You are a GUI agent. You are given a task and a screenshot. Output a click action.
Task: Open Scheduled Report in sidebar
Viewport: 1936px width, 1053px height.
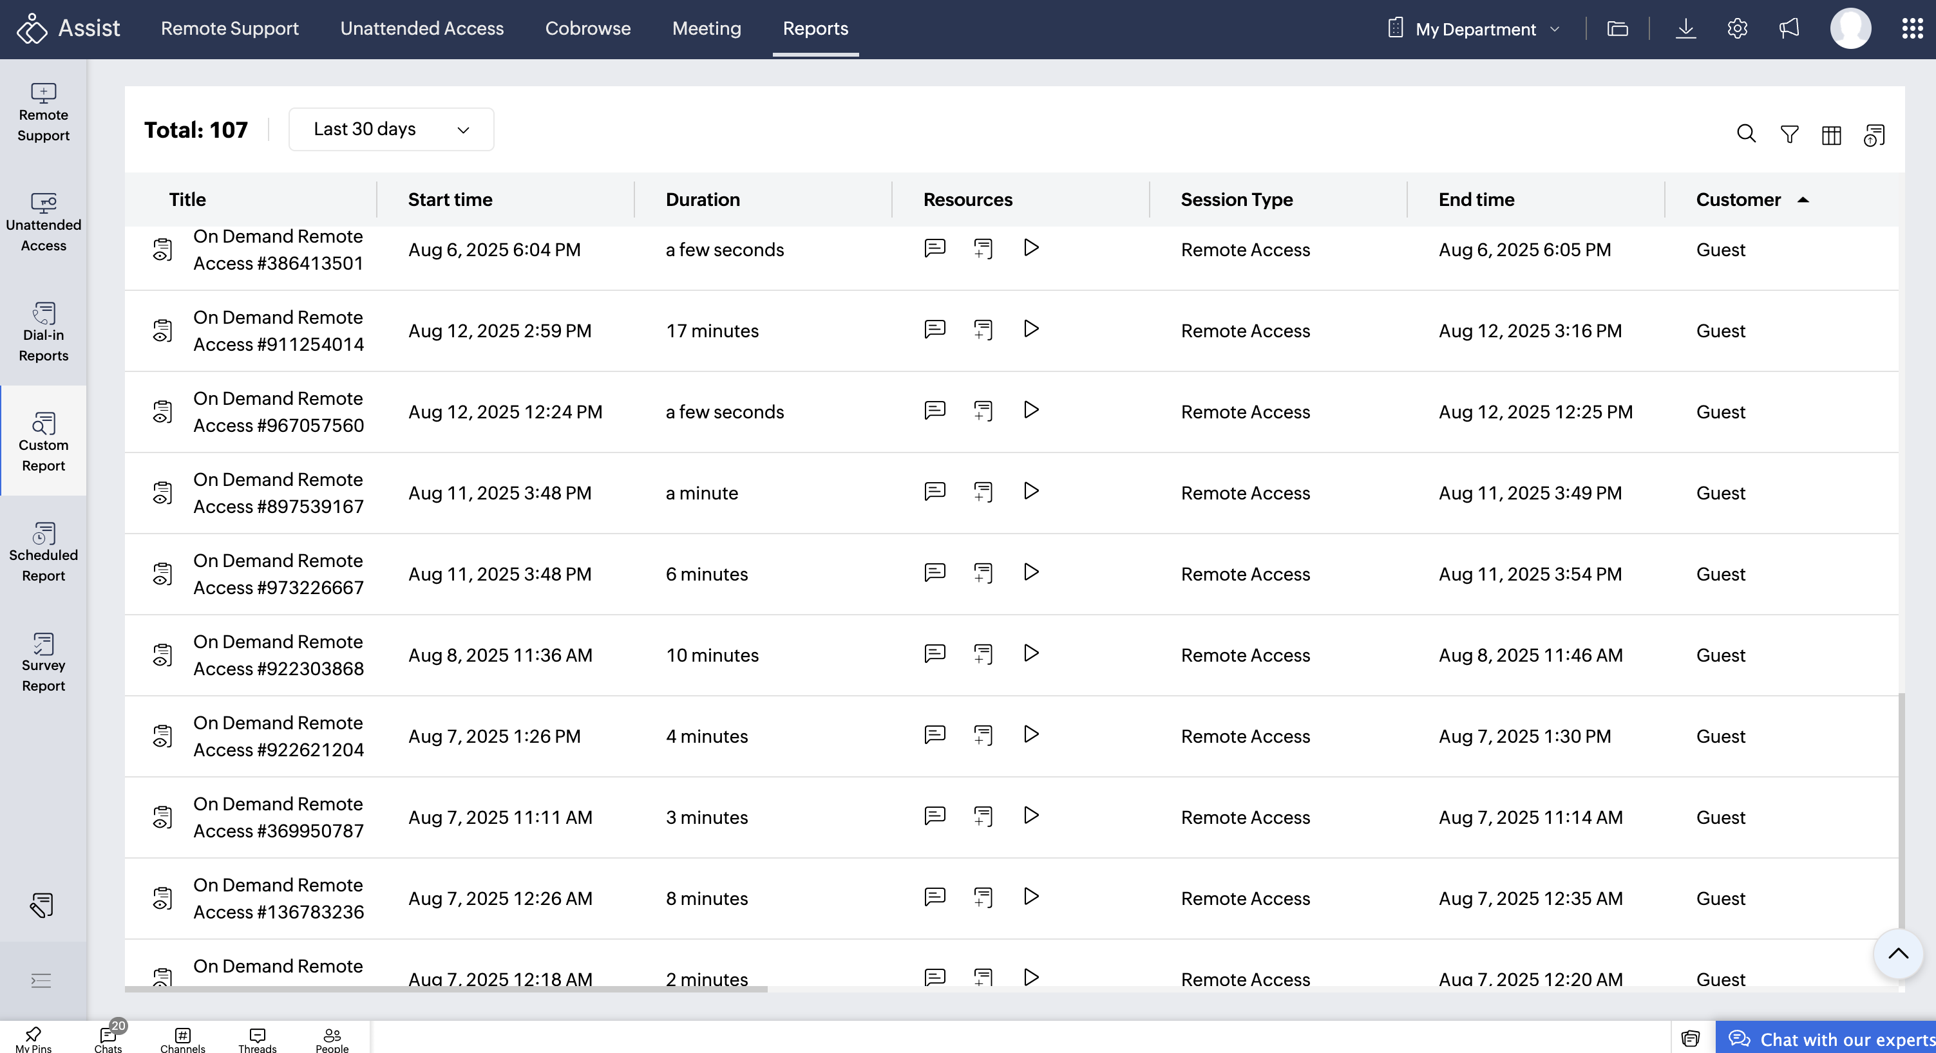44,552
